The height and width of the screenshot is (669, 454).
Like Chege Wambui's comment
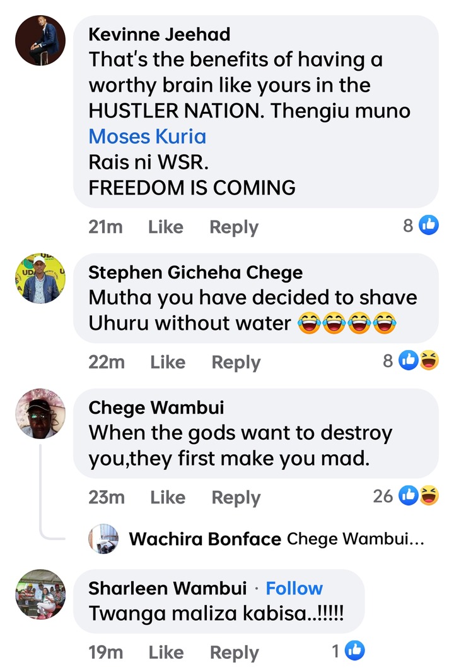pyautogui.click(x=168, y=497)
